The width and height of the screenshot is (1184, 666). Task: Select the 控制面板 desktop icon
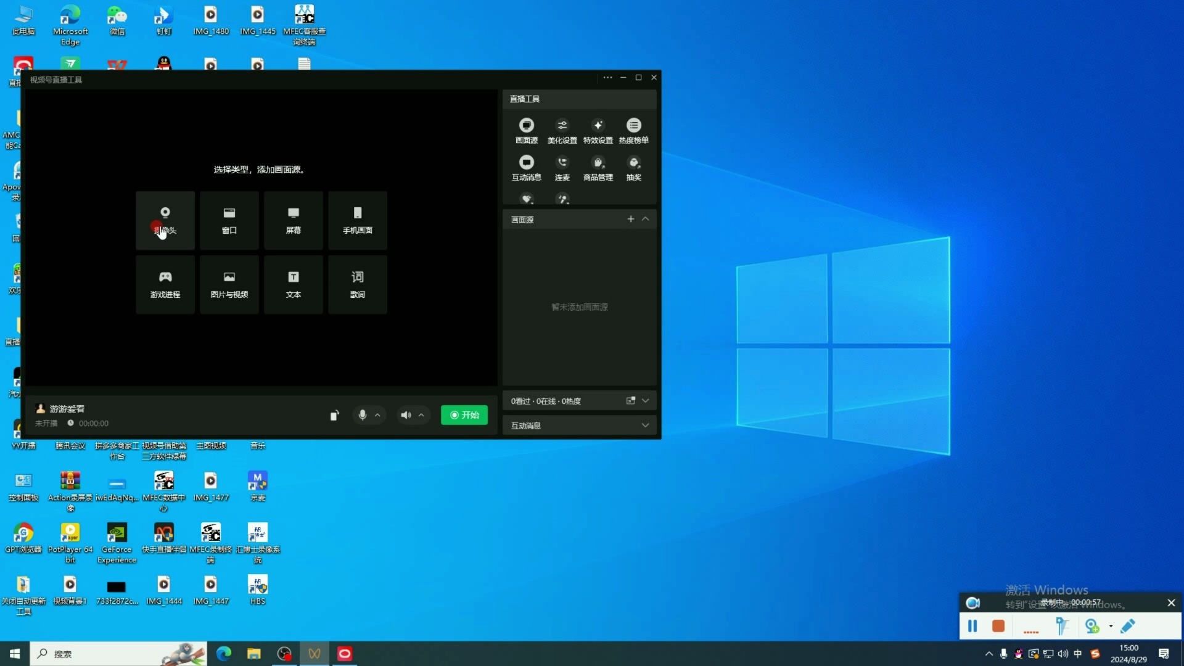[x=23, y=487]
